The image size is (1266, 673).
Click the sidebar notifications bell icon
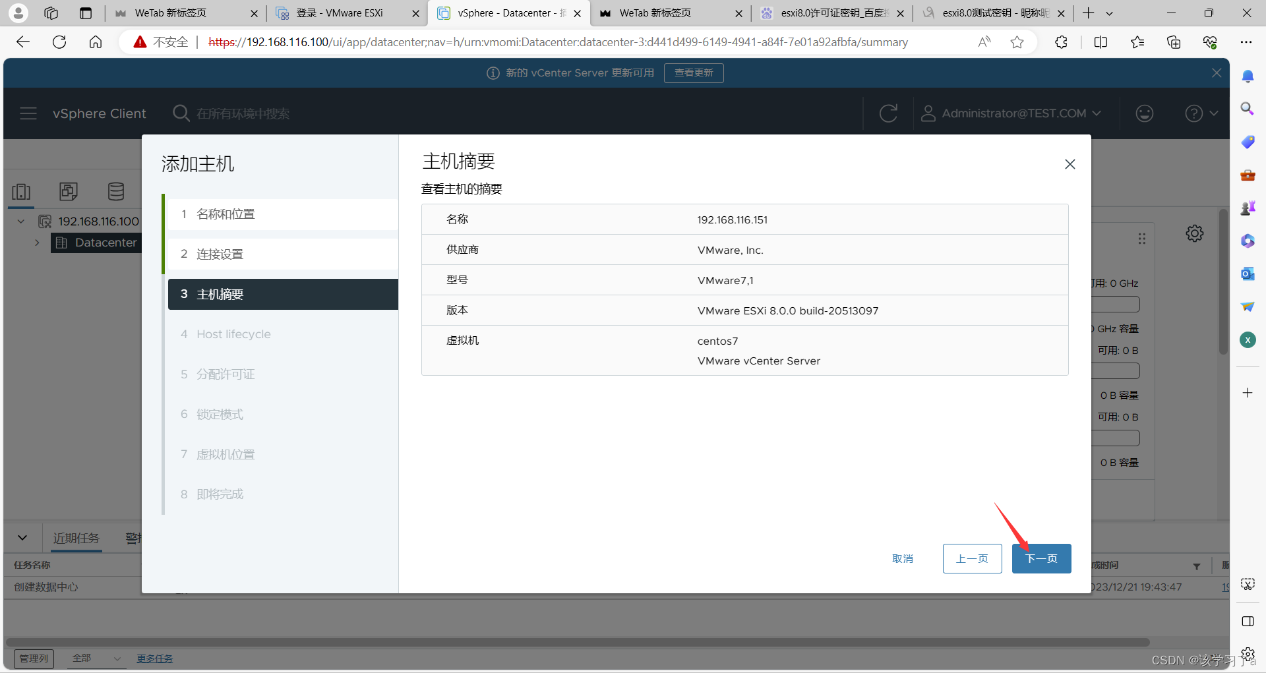1248,76
